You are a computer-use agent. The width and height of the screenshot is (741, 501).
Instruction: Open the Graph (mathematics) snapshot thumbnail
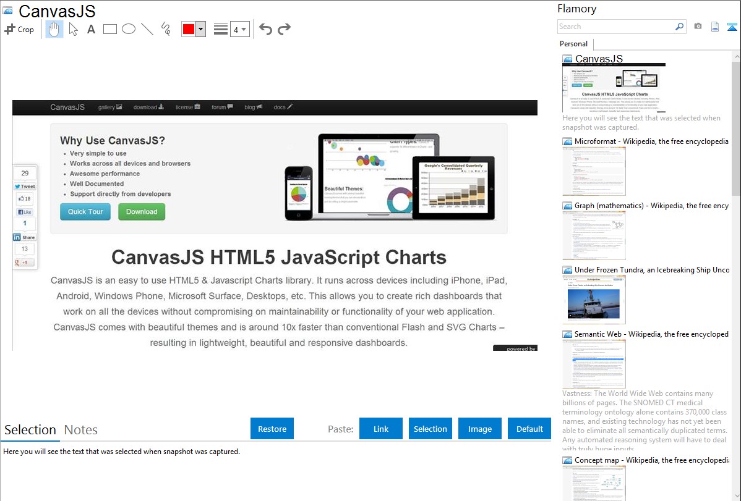(594, 235)
